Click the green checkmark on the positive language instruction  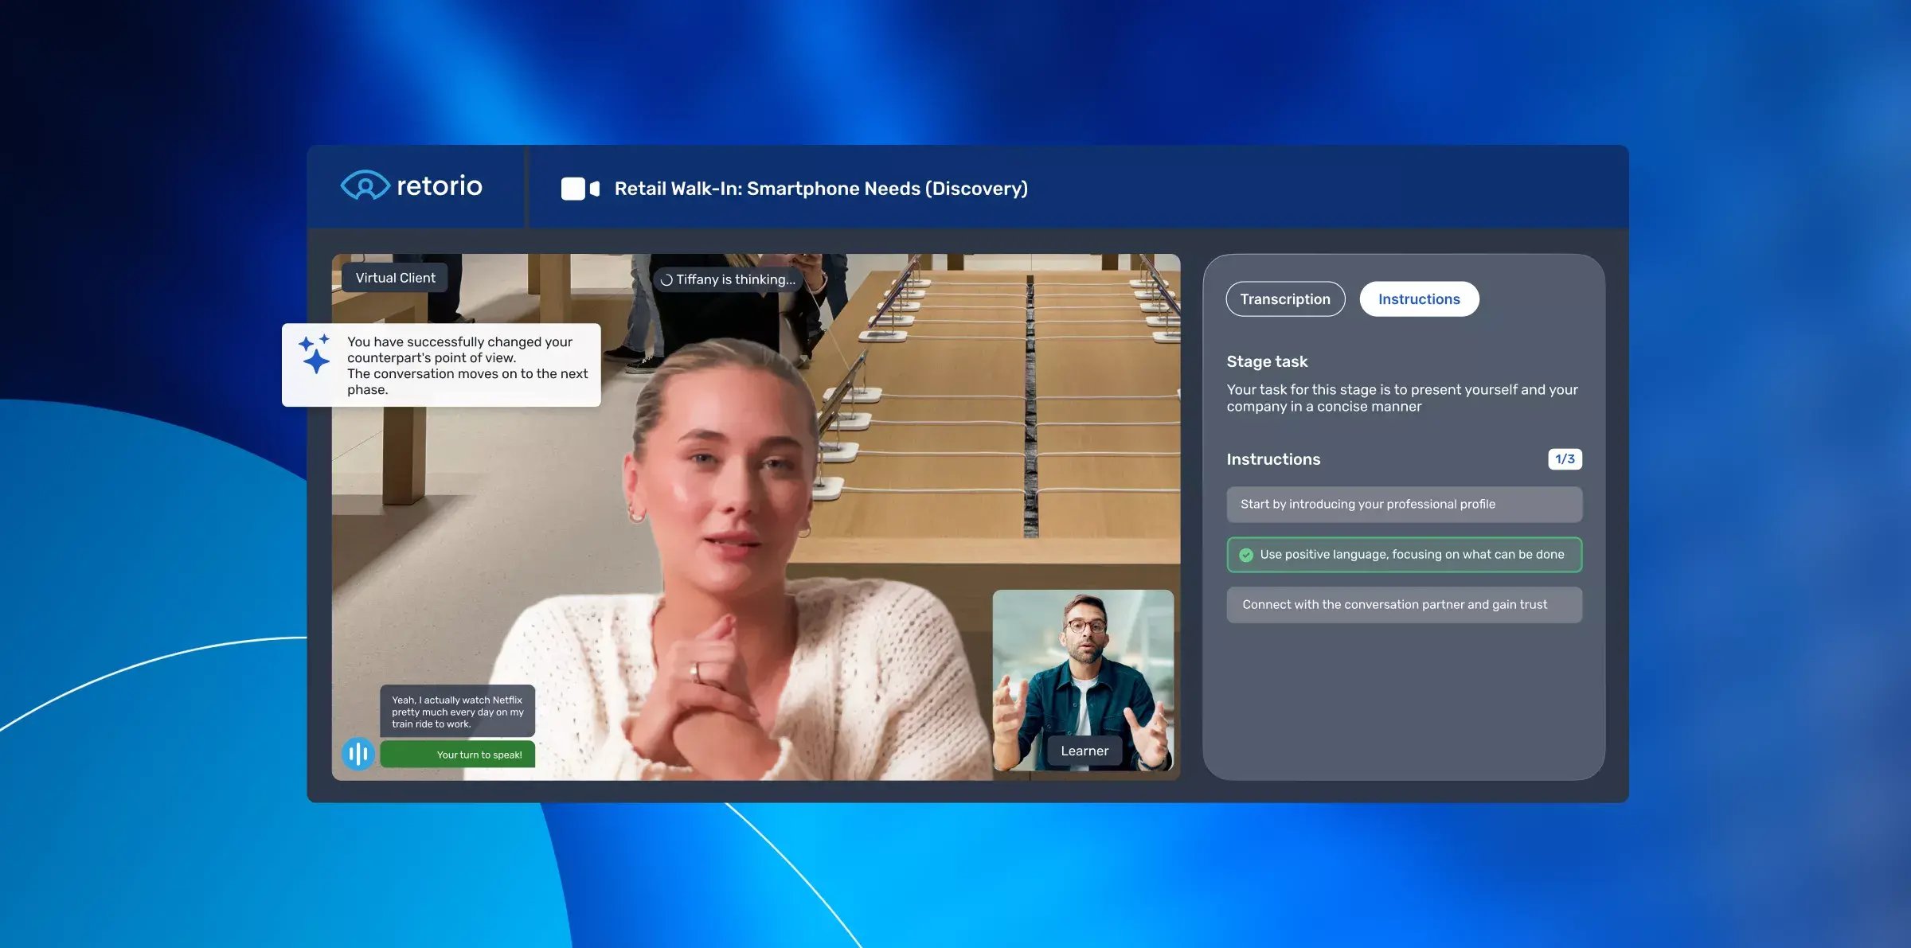(1246, 555)
